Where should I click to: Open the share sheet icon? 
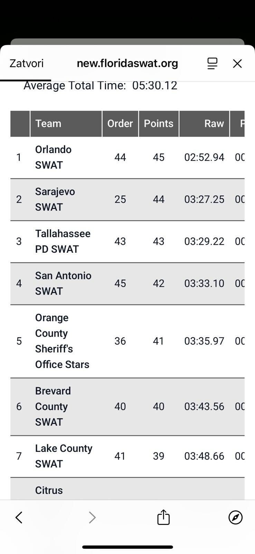pos(163,517)
